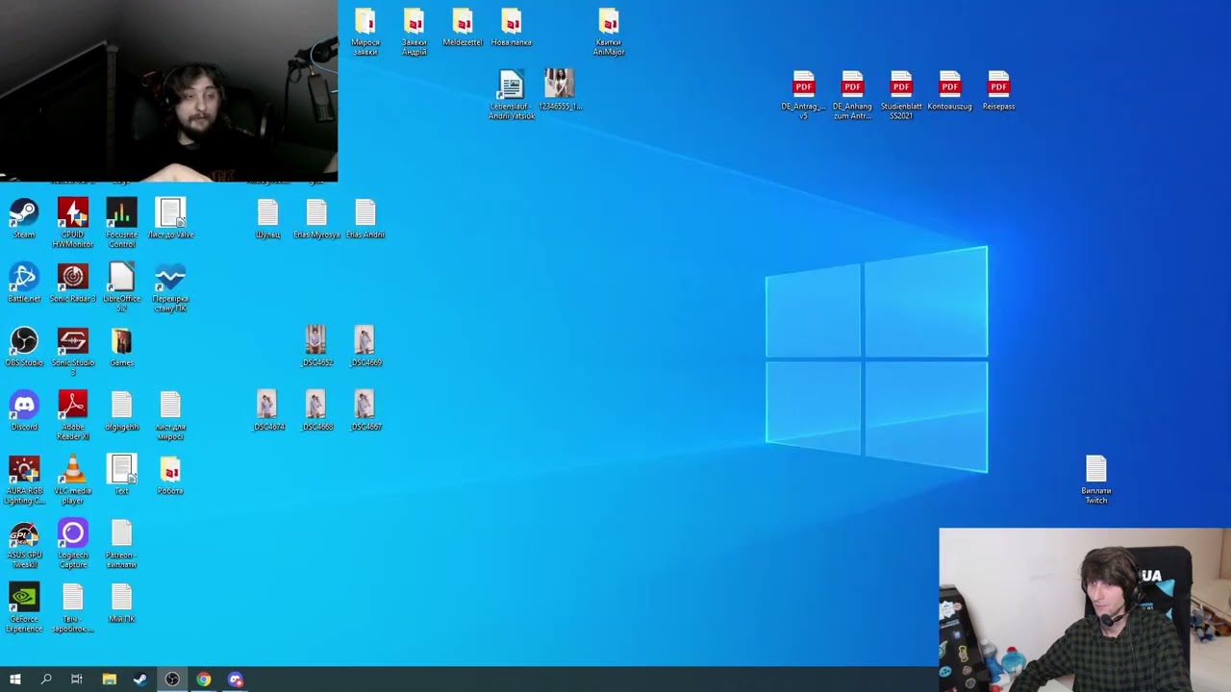This screenshot has height=692, width=1231.
Task: Launch Logitech Capture
Action: click(73, 544)
